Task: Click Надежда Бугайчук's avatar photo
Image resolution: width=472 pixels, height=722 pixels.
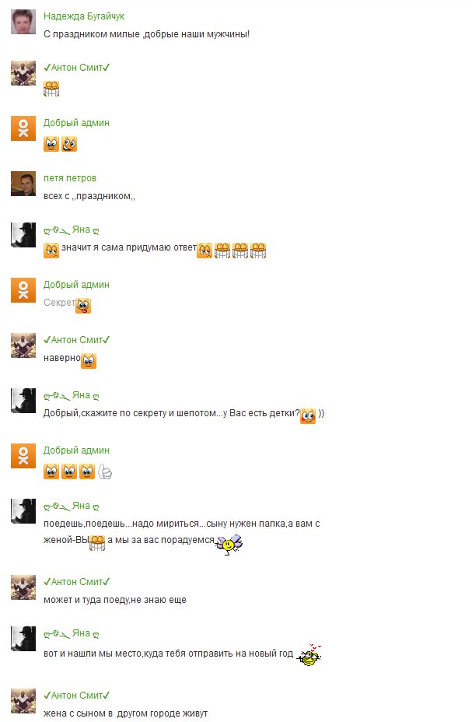Action: point(23,22)
